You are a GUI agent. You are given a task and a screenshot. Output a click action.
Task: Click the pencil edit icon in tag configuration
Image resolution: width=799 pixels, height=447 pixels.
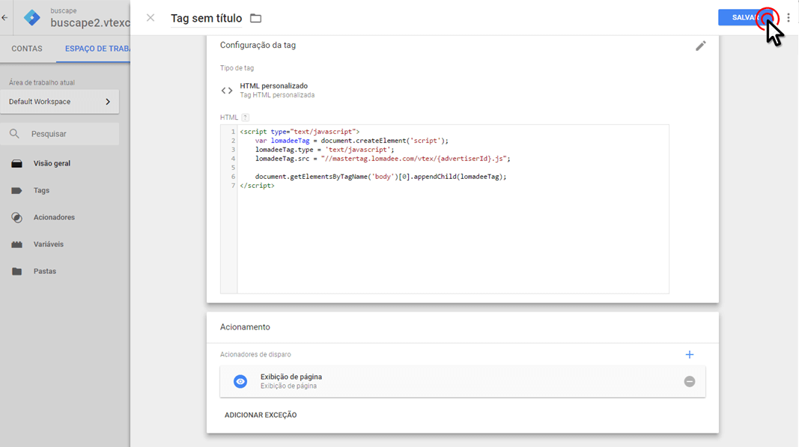[701, 46]
